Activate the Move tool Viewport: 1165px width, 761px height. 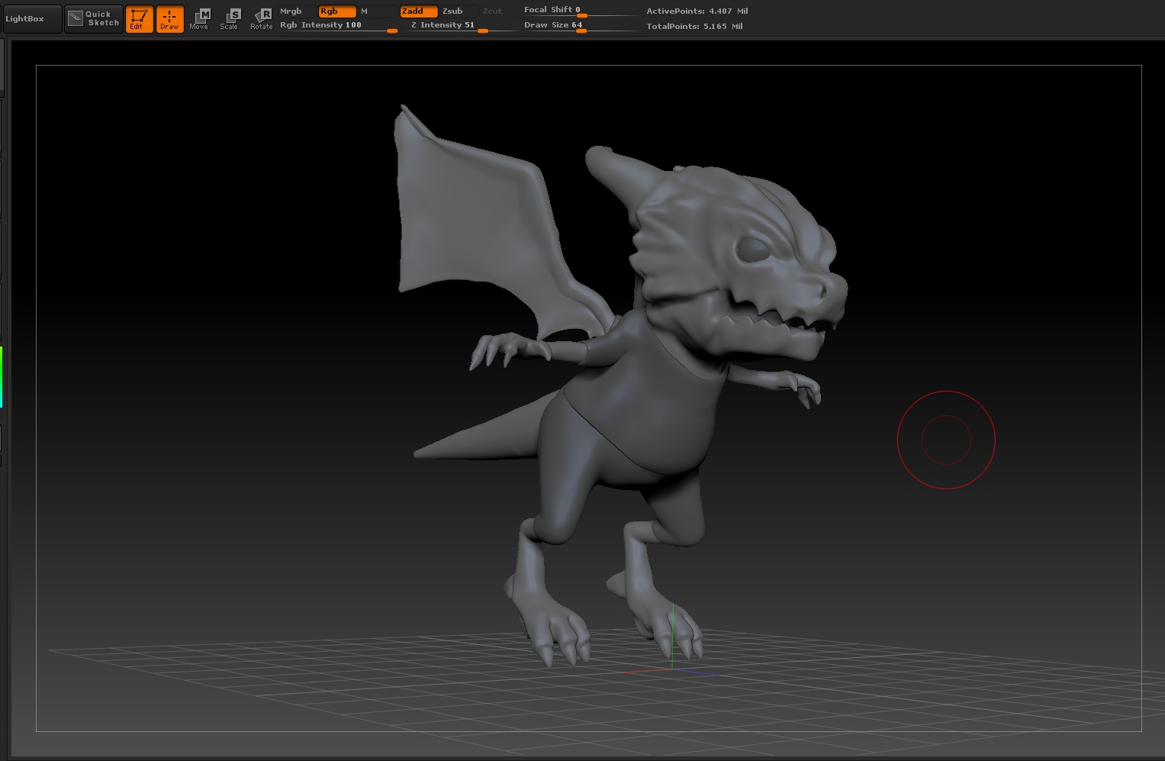200,19
